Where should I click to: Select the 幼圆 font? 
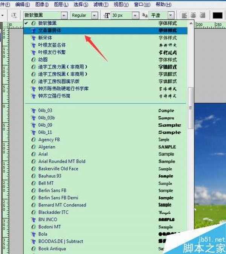coord(105,60)
